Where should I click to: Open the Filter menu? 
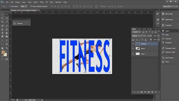[x=42, y=2]
